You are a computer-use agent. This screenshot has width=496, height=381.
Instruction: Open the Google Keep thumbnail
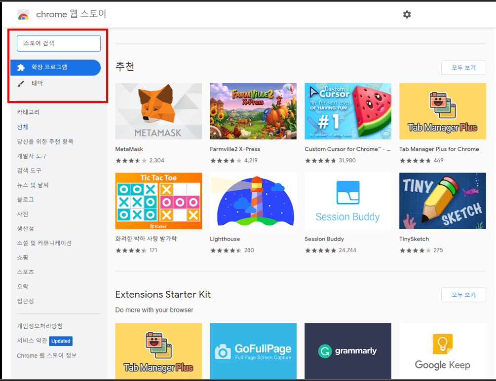tap(443, 351)
